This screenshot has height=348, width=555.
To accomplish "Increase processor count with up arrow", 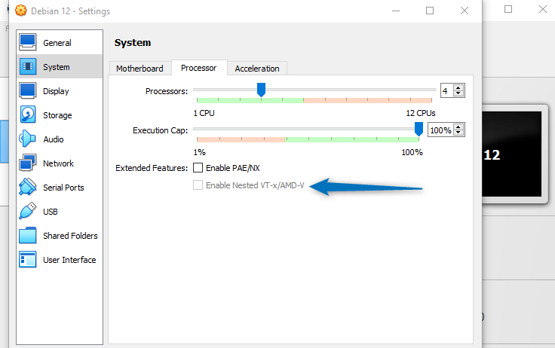I will [458, 87].
